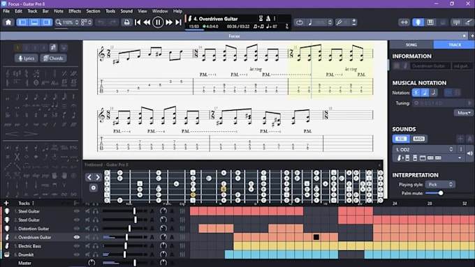Show the fretboard view icon
The image size is (475, 267).
(418, 22)
